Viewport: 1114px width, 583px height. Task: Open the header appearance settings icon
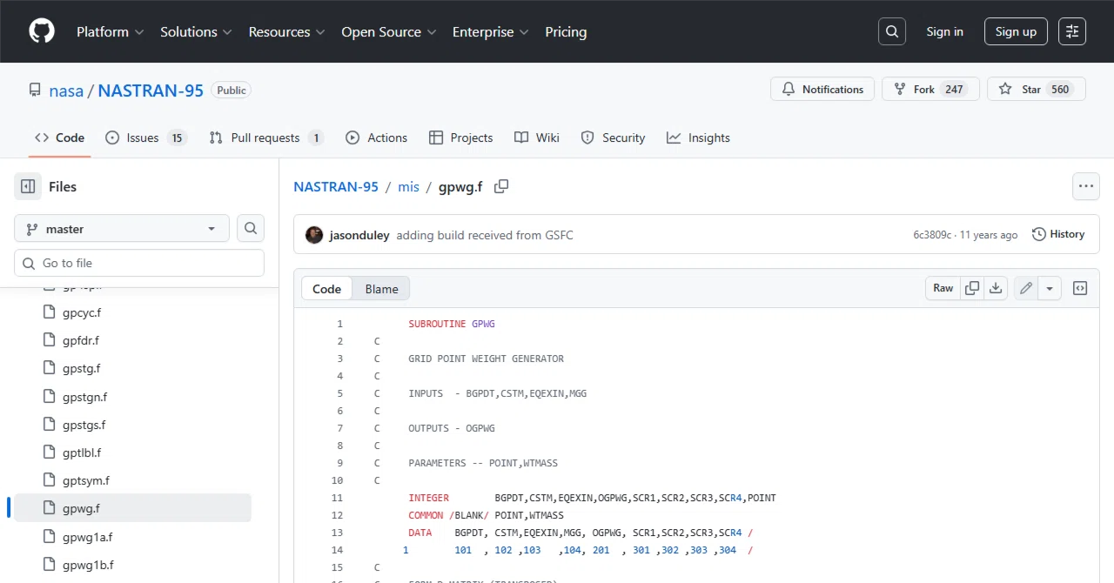pos(1072,31)
